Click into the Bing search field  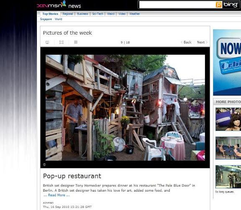(177, 5)
